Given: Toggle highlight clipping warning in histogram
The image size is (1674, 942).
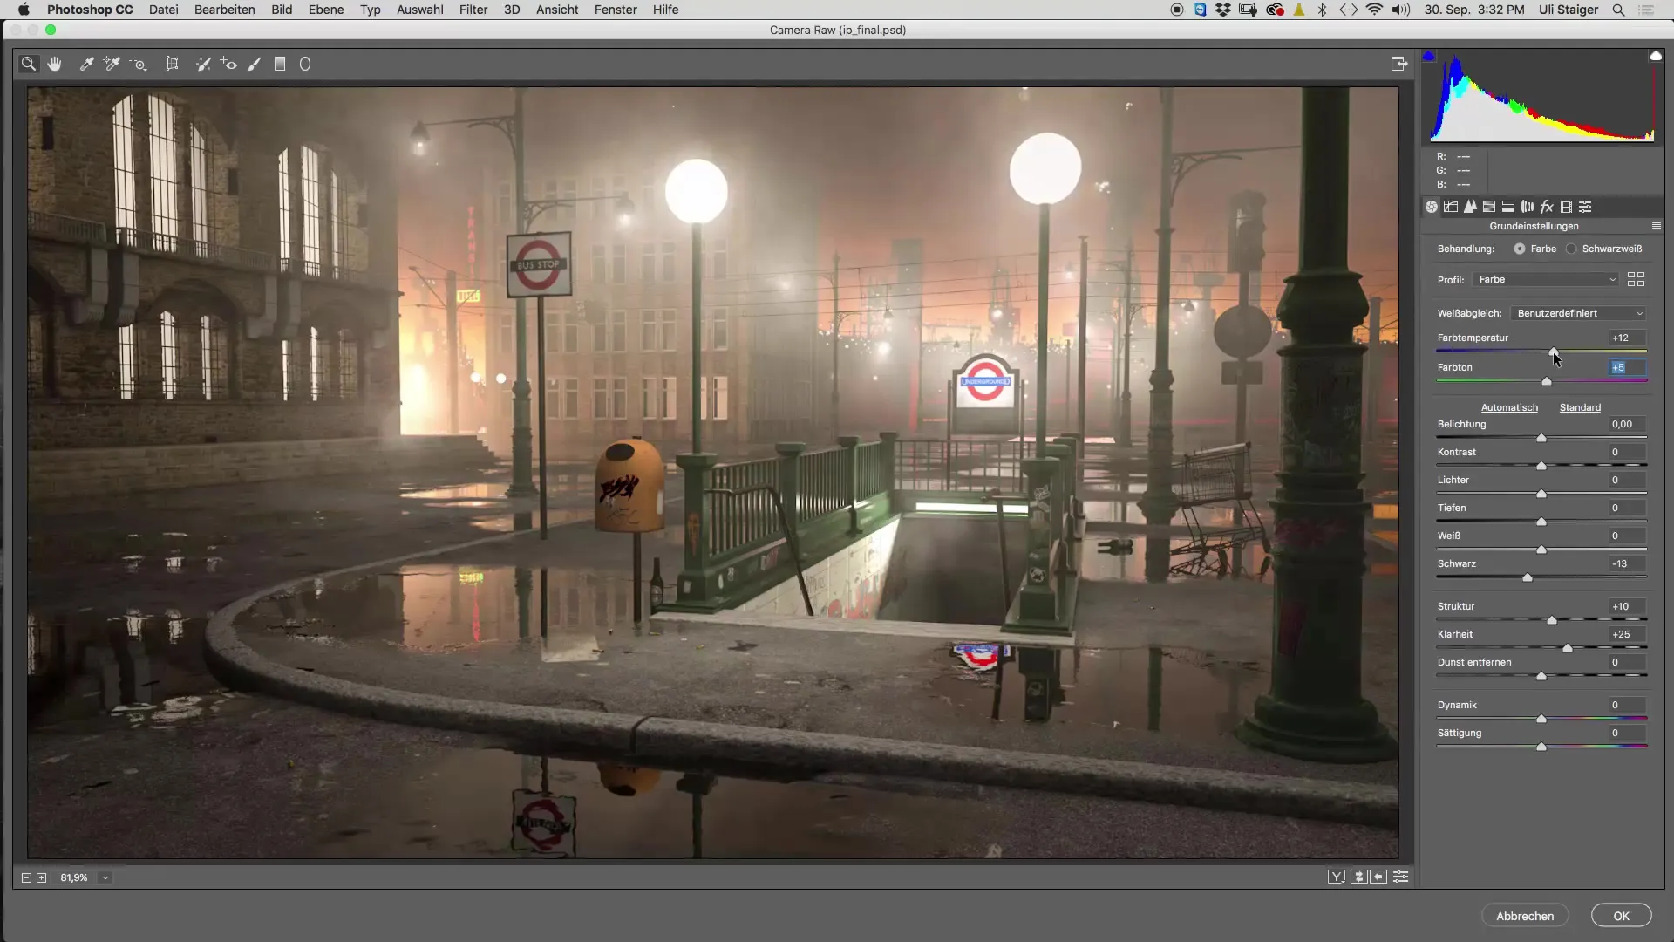Looking at the screenshot, I should [x=1656, y=56].
